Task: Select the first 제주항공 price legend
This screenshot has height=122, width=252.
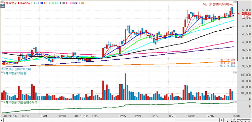Action: 11,3
